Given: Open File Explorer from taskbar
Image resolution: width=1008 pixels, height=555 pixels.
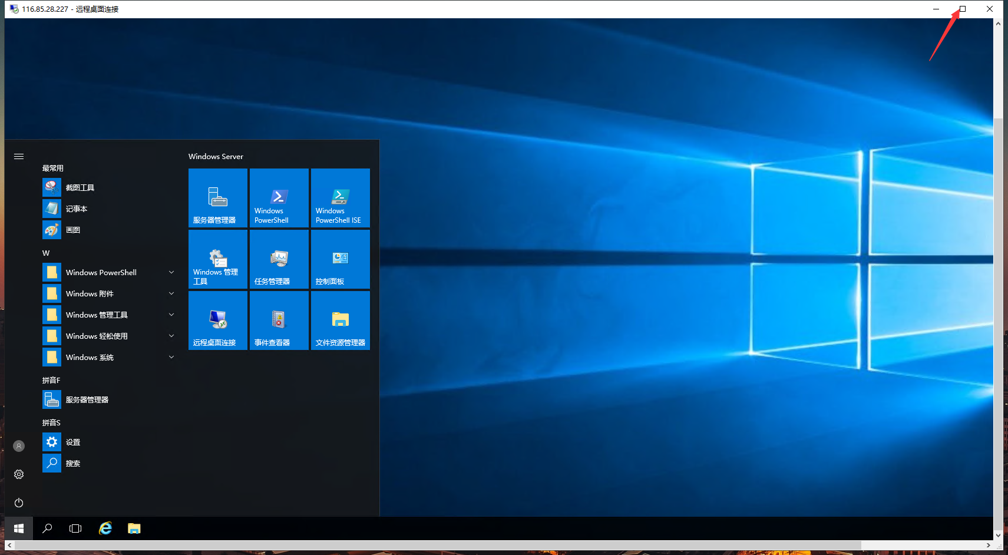Looking at the screenshot, I should pyautogui.click(x=134, y=528).
